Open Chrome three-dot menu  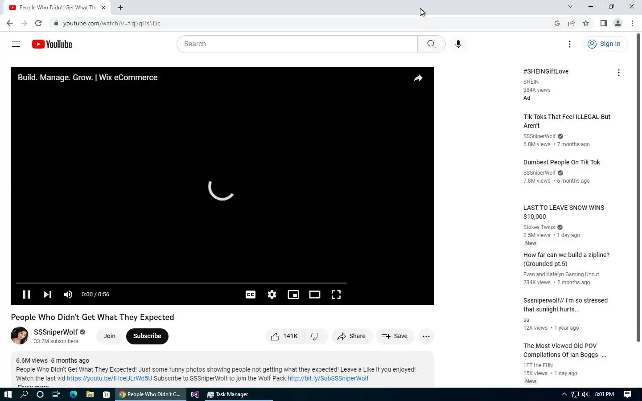[632, 23]
